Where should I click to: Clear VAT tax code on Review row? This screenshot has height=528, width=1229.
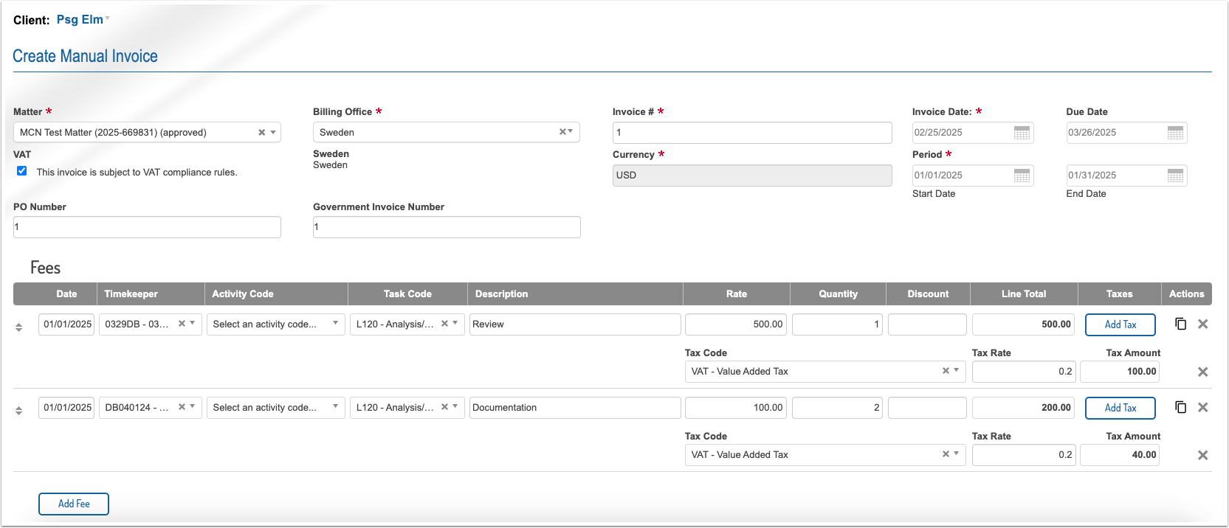(x=946, y=371)
